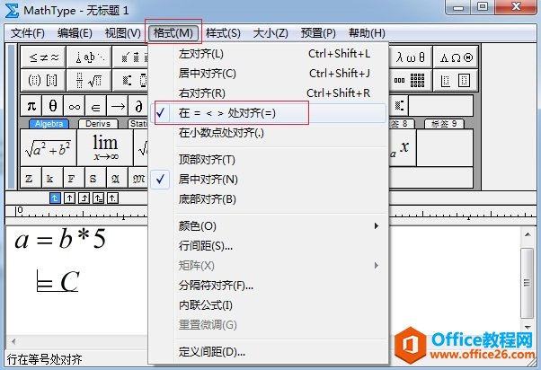Choose 内联公式(I) menu entry
The height and width of the screenshot is (370, 541).
tap(268, 305)
